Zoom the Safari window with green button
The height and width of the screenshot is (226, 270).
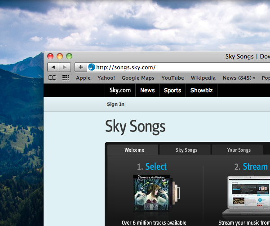[x=69, y=56]
